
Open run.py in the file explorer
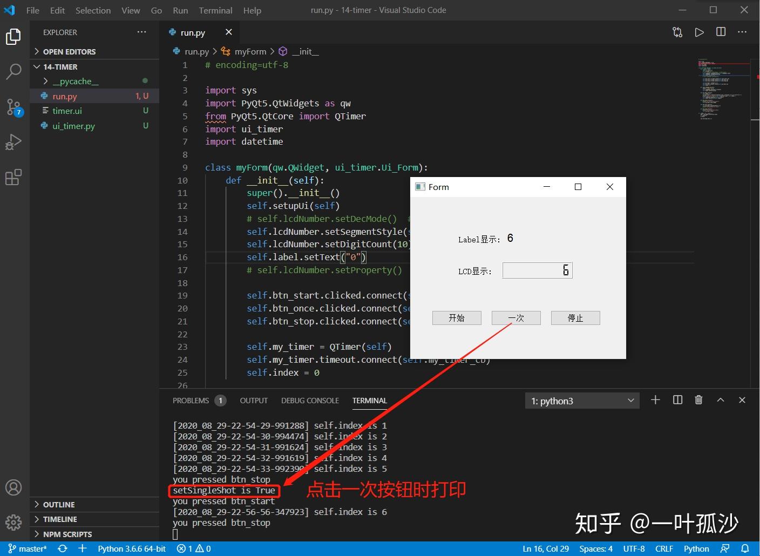[94, 96]
